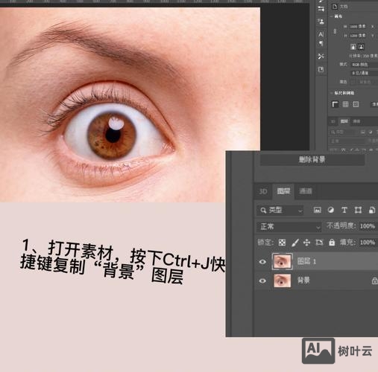Lock all padlock icon beside 填充

pyautogui.click(x=332, y=243)
